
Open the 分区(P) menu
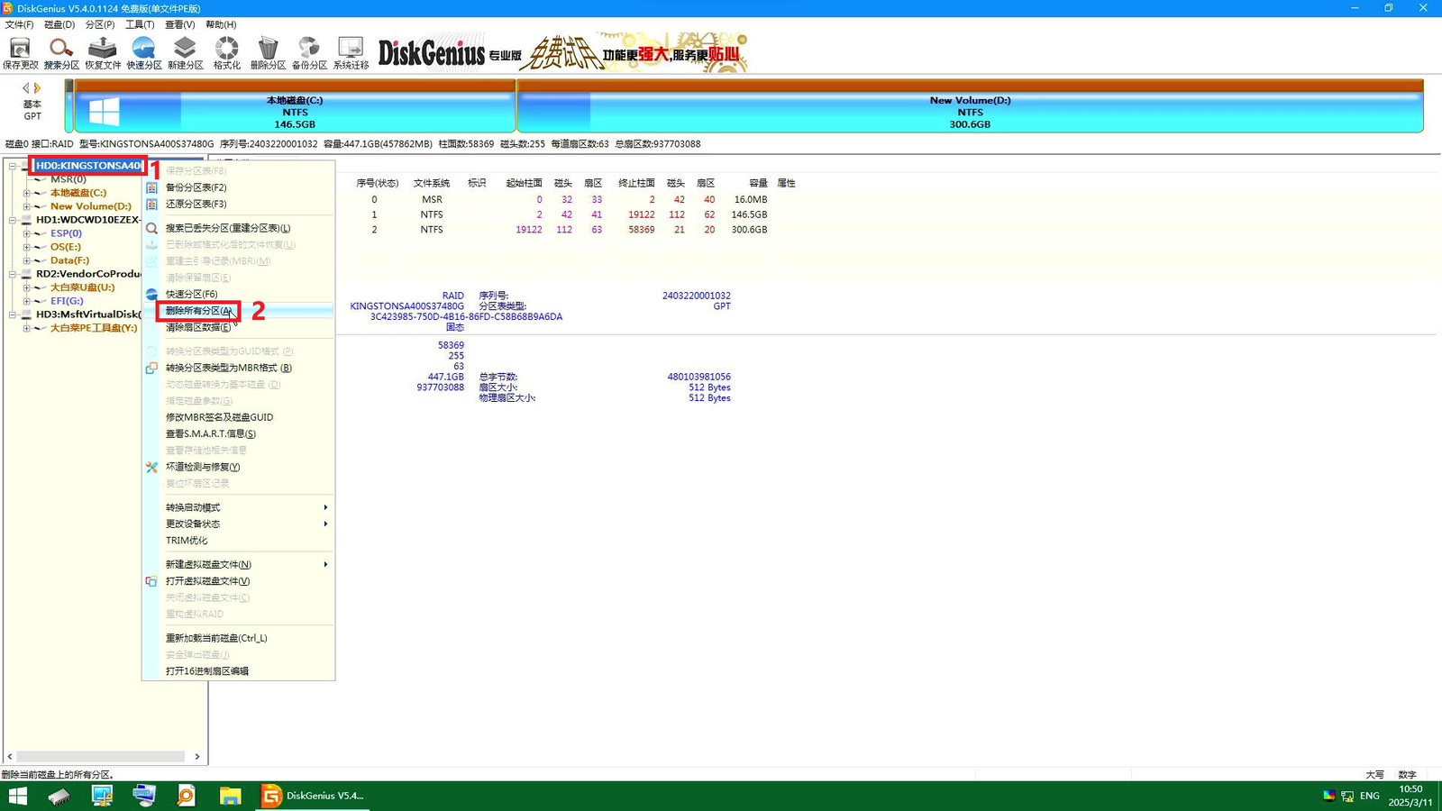coord(100,24)
